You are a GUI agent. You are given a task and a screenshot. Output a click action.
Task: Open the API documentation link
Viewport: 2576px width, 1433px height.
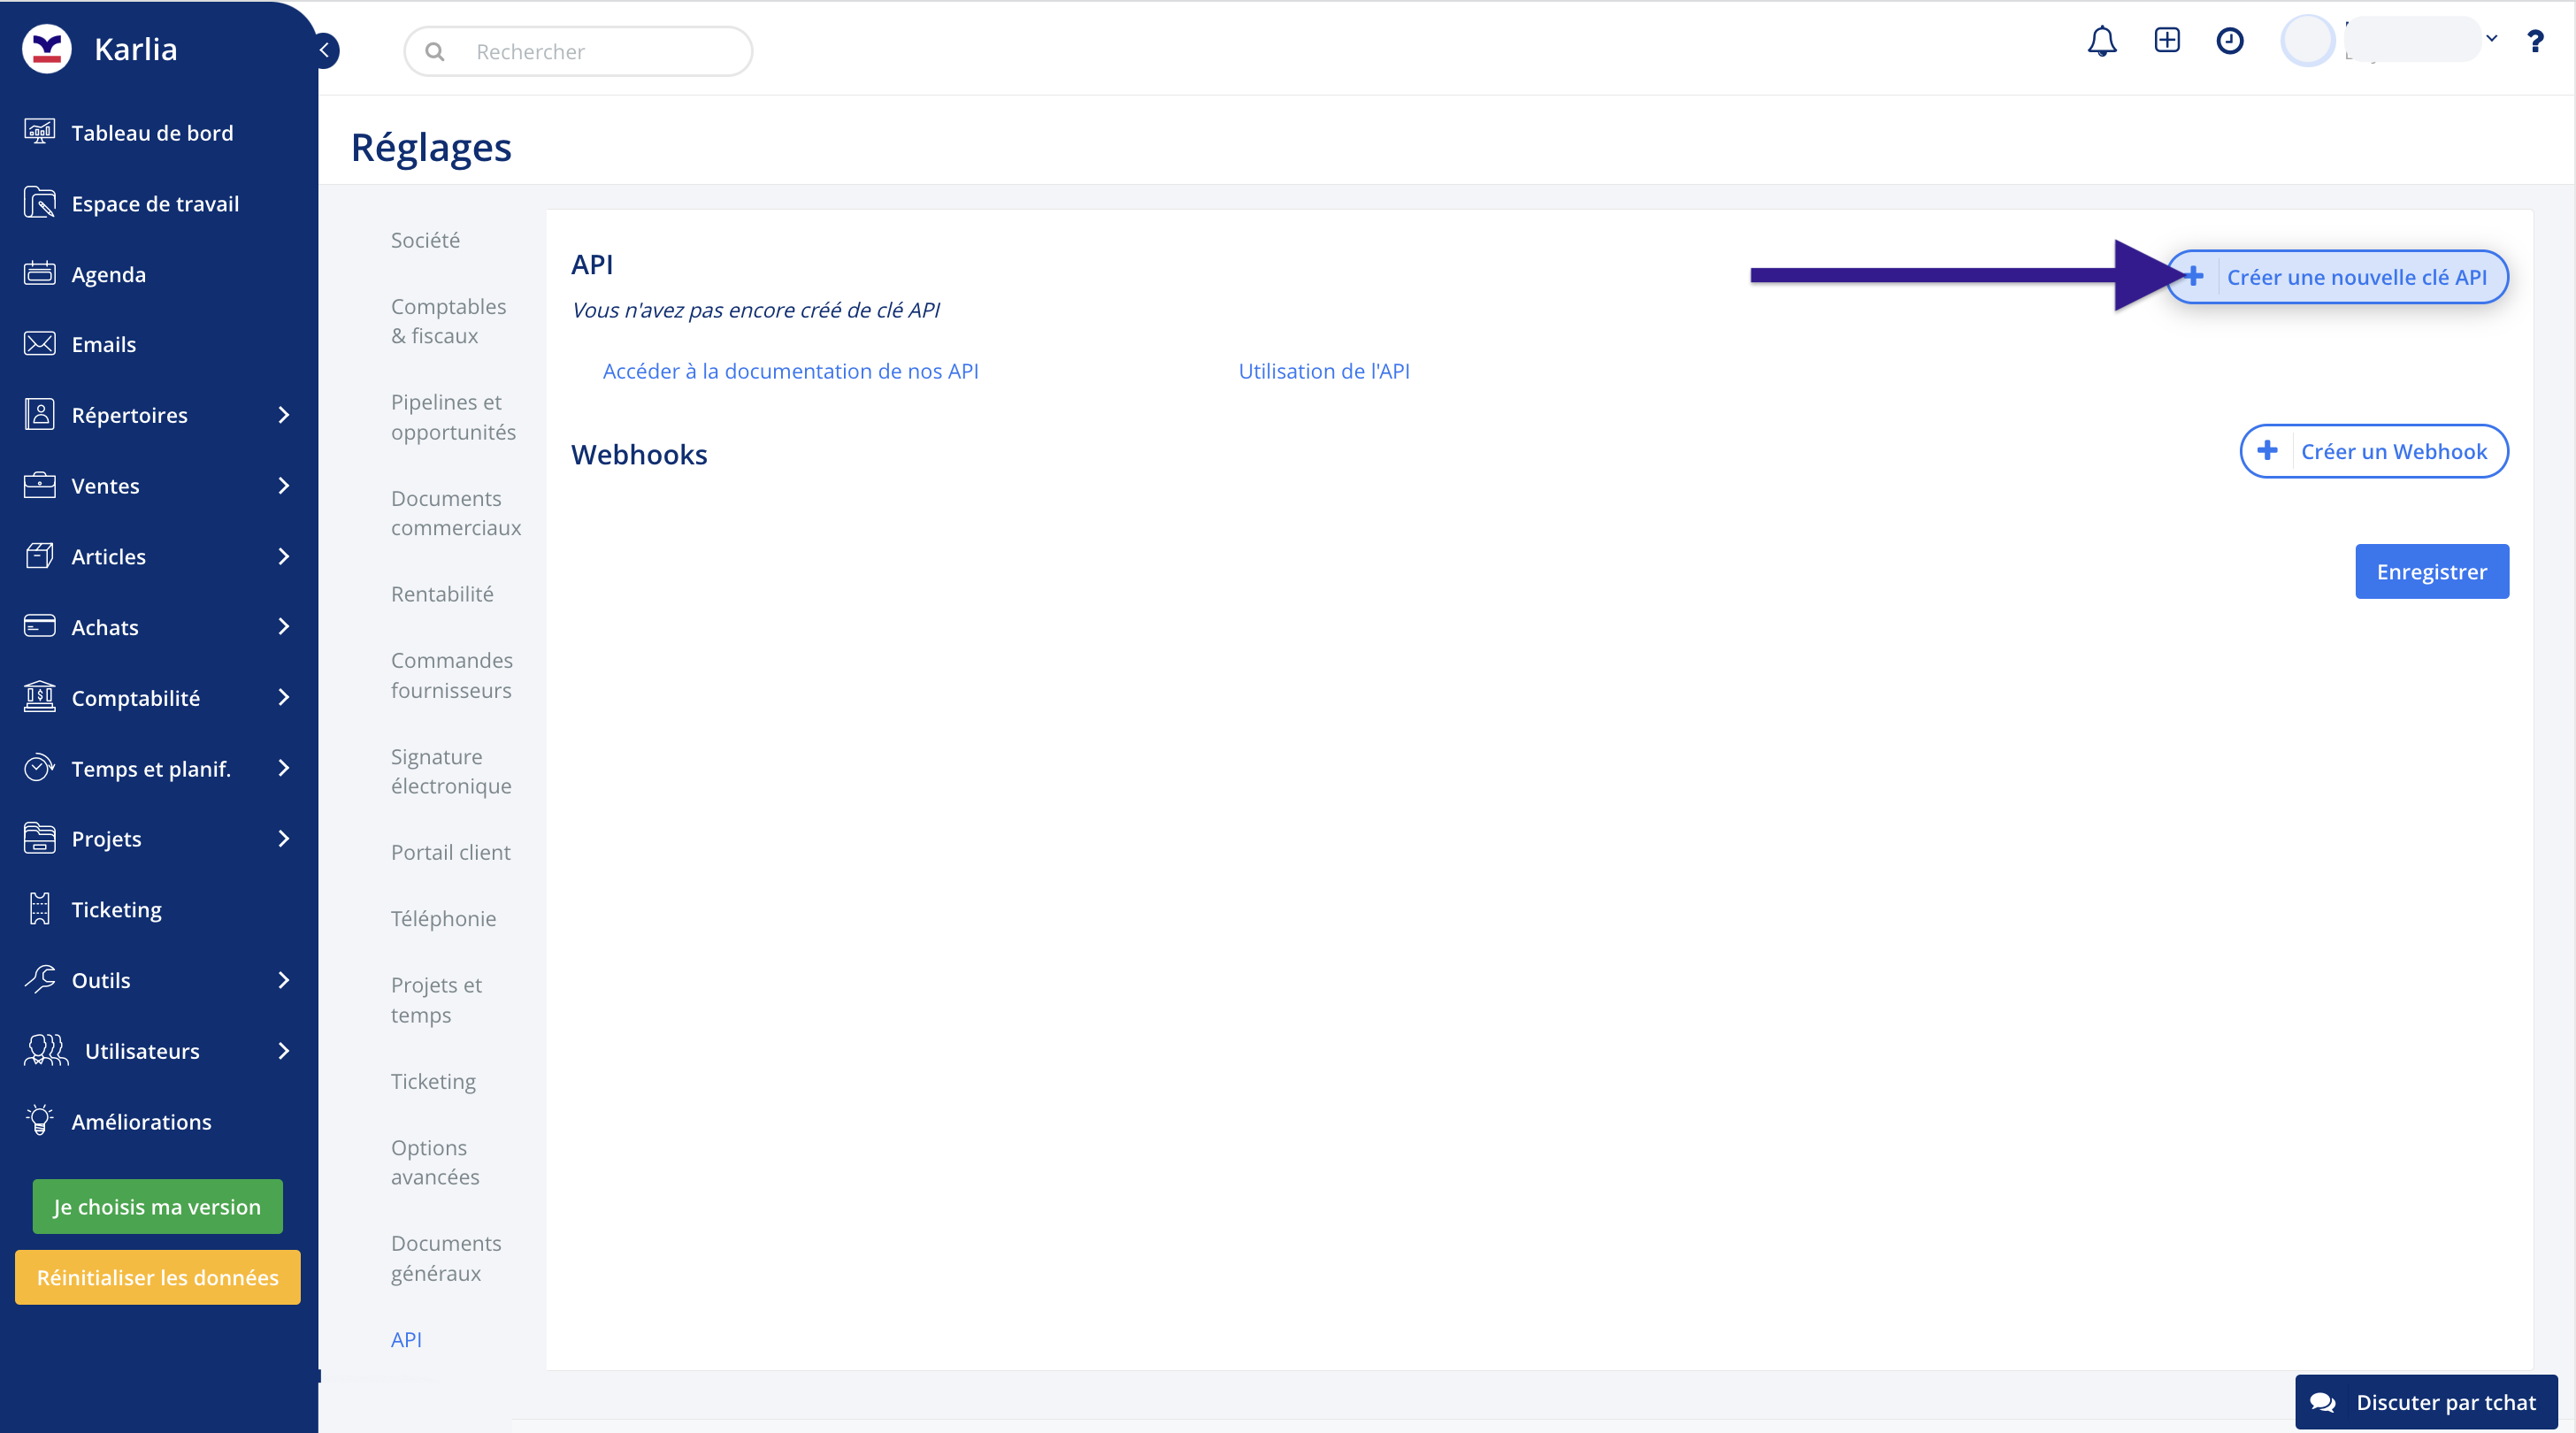[790, 371]
